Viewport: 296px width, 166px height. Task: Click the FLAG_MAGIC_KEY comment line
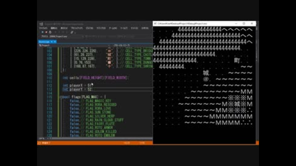click(x=90, y=101)
